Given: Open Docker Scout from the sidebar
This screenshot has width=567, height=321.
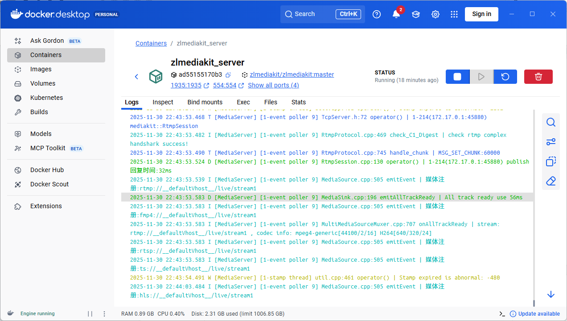Looking at the screenshot, I should [x=49, y=184].
